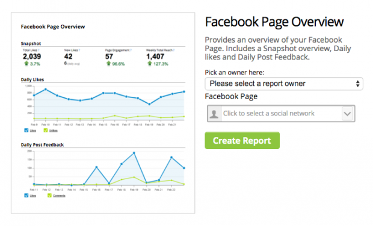Click the Unlikes legend link
Image resolution: width=373 pixels, height=226 pixels.
click(54, 130)
